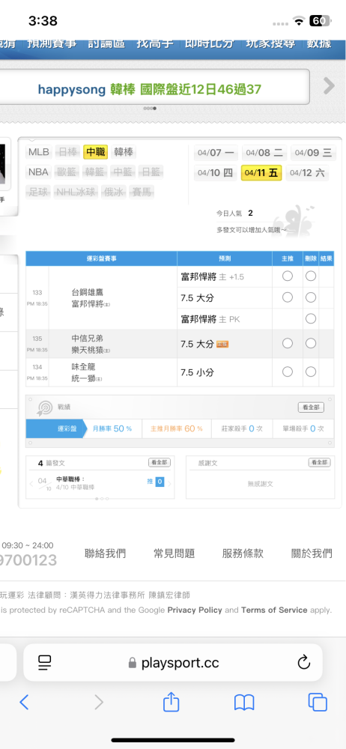Pick the 04/10 四 date tab
Screen dimensions: 346x749
[215, 173]
